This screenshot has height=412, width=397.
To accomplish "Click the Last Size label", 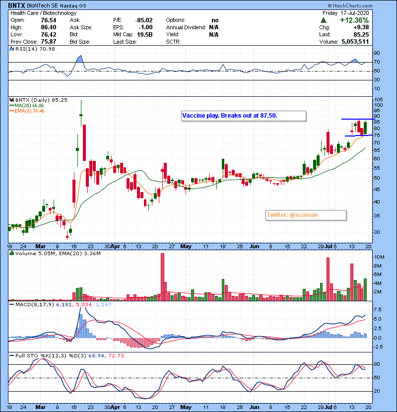I will point(125,42).
